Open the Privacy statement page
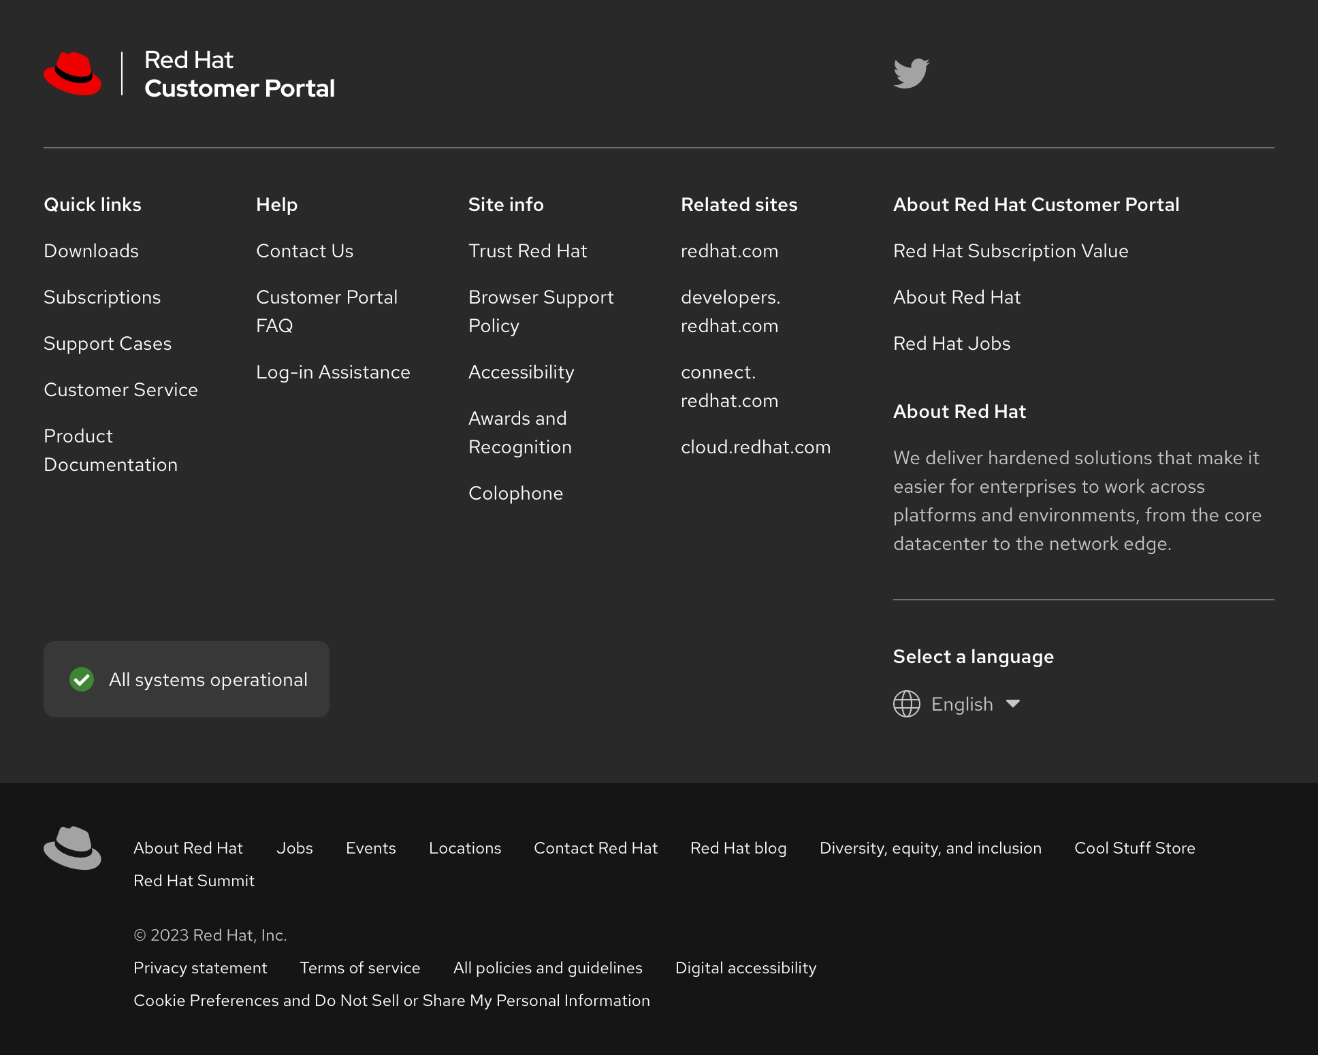 pyautogui.click(x=200, y=968)
